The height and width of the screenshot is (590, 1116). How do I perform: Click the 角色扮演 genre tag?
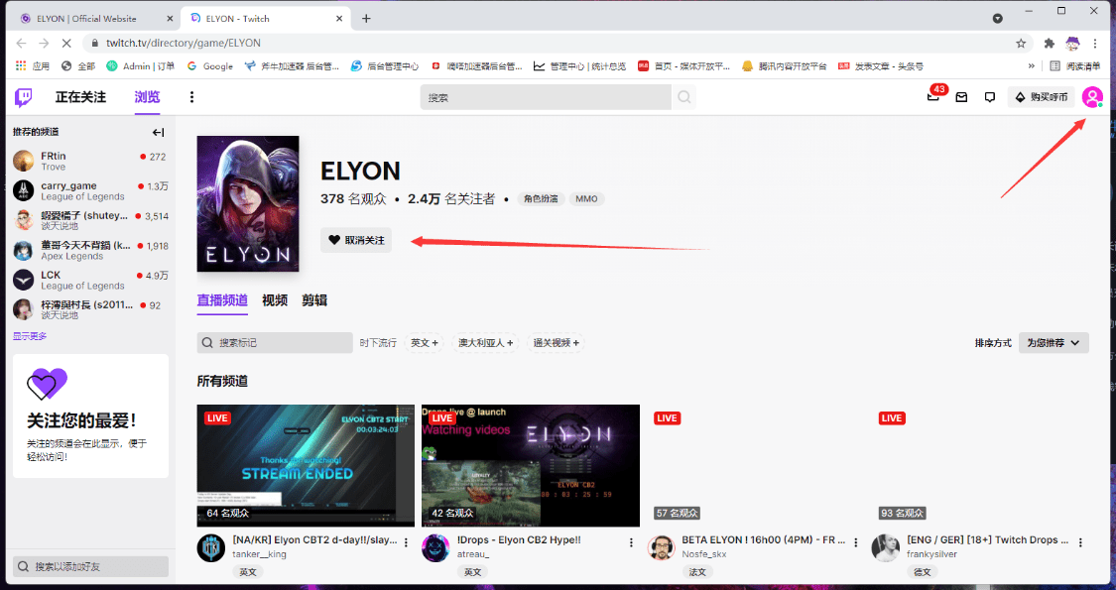[541, 199]
